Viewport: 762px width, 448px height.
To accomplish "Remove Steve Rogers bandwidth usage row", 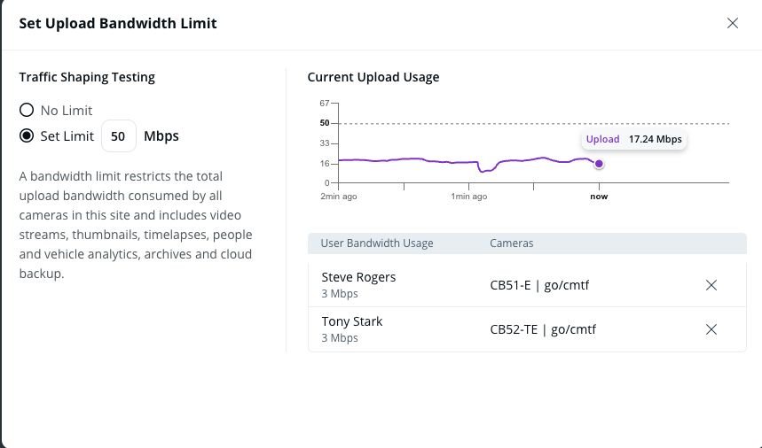I will point(711,284).
